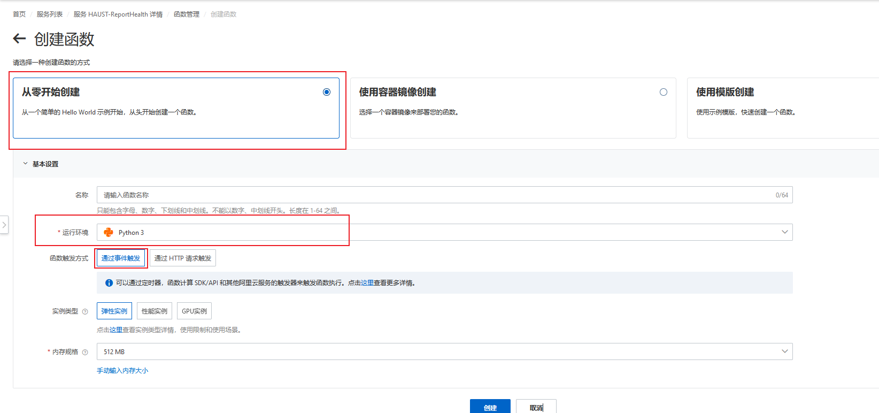Open help icon next to 内存规格

tap(85, 352)
